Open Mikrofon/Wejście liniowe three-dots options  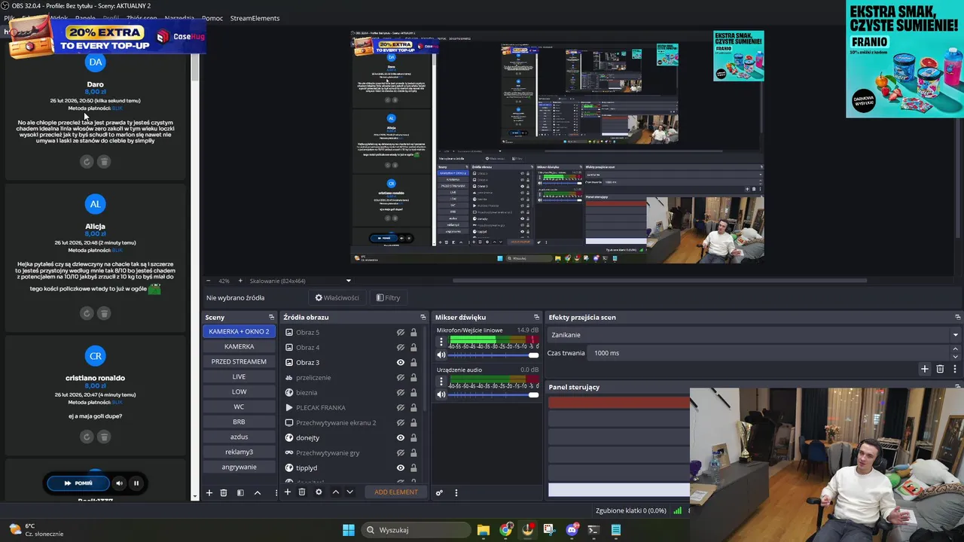(x=441, y=341)
